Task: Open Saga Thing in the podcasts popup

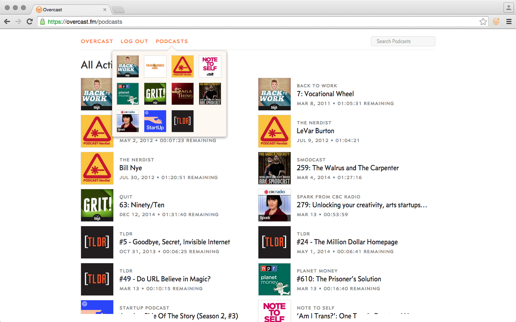Action: [183, 94]
